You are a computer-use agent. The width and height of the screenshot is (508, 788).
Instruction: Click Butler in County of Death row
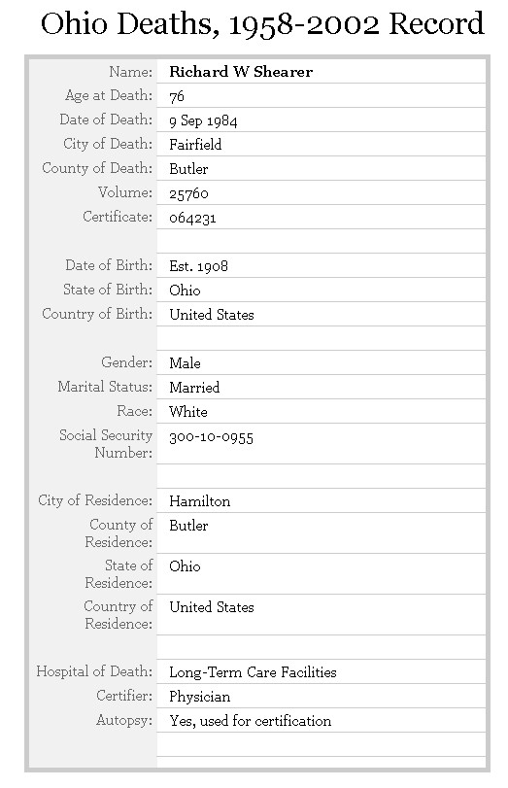[x=188, y=169]
